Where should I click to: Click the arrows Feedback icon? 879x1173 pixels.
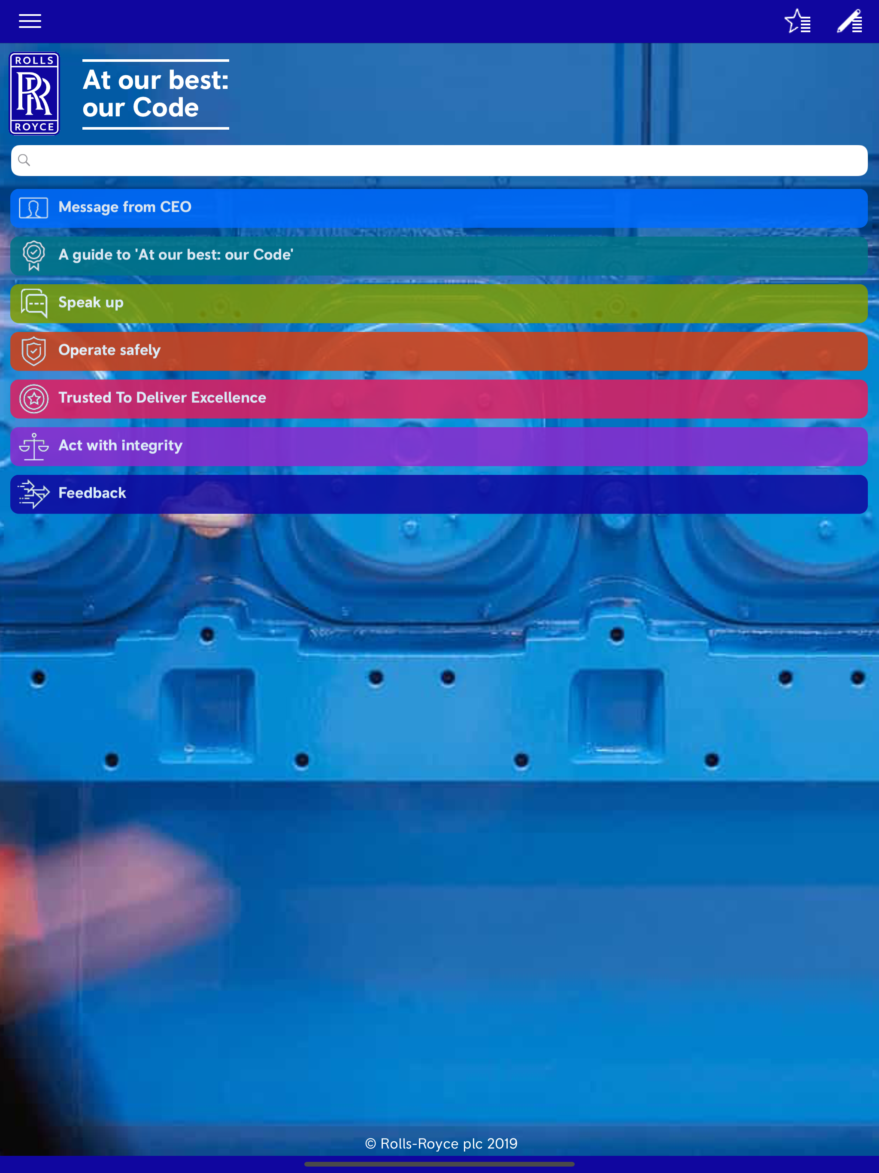point(34,494)
